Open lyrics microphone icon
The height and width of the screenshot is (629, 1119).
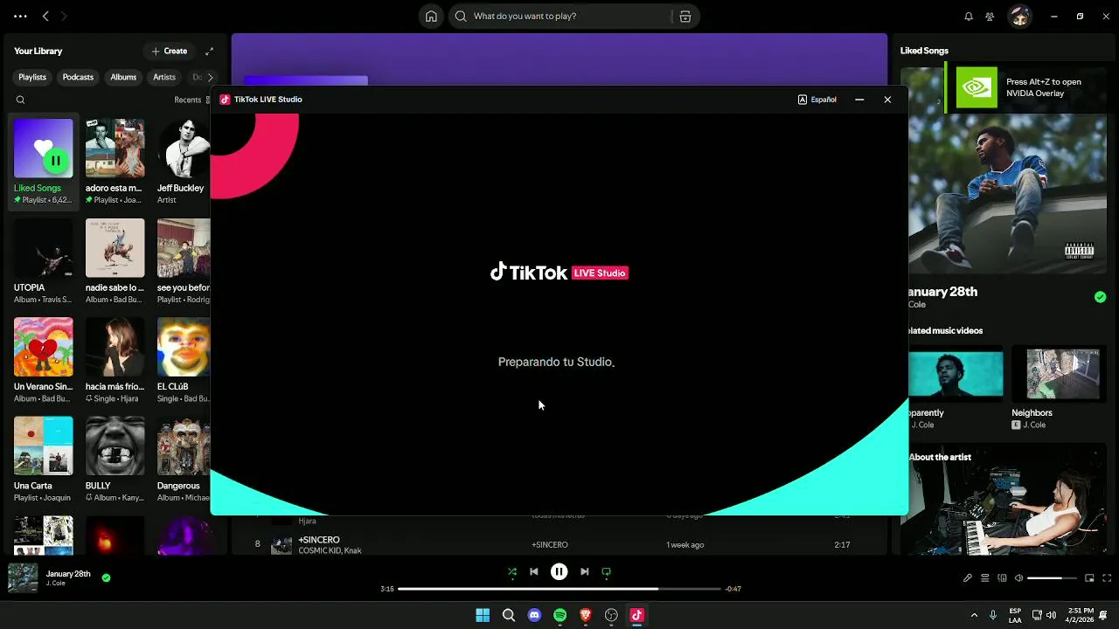[968, 578]
